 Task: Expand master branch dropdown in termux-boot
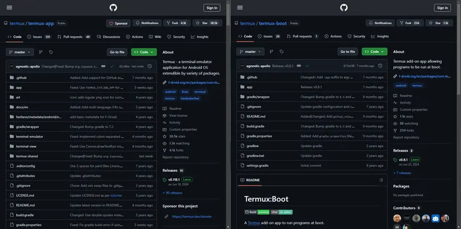click(x=250, y=52)
